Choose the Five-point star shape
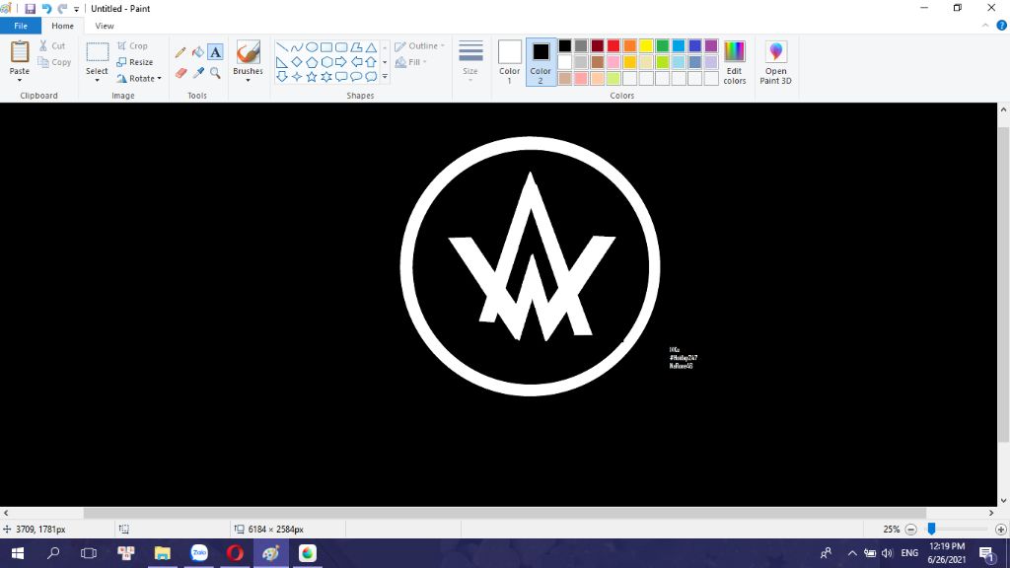 pyautogui.click(x=312, y=77)
